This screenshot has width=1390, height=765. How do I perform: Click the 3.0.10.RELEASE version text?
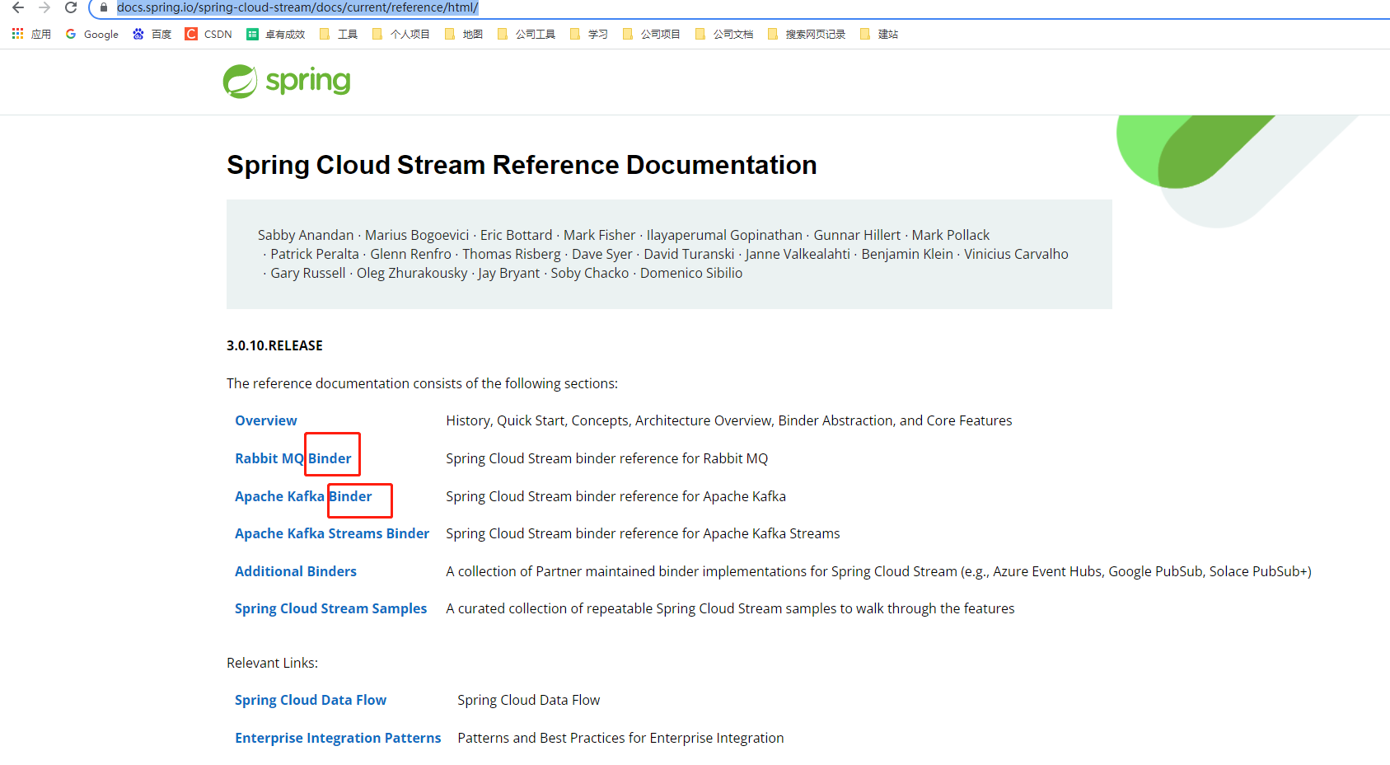click(274, 345)
